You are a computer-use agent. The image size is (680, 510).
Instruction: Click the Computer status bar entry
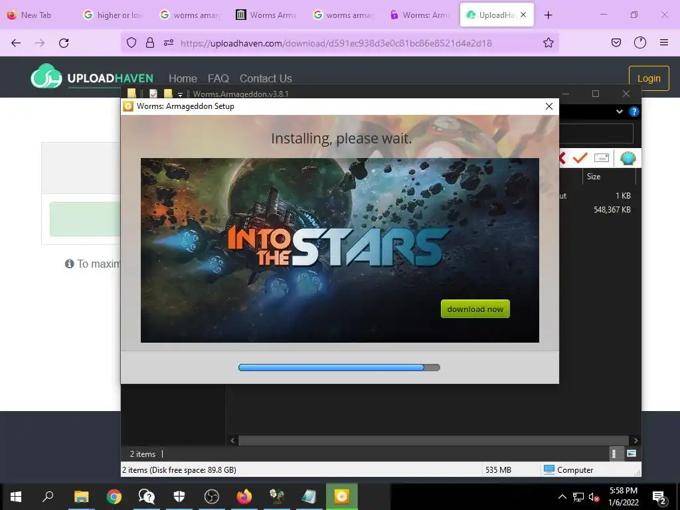click(x=568, y=469)
